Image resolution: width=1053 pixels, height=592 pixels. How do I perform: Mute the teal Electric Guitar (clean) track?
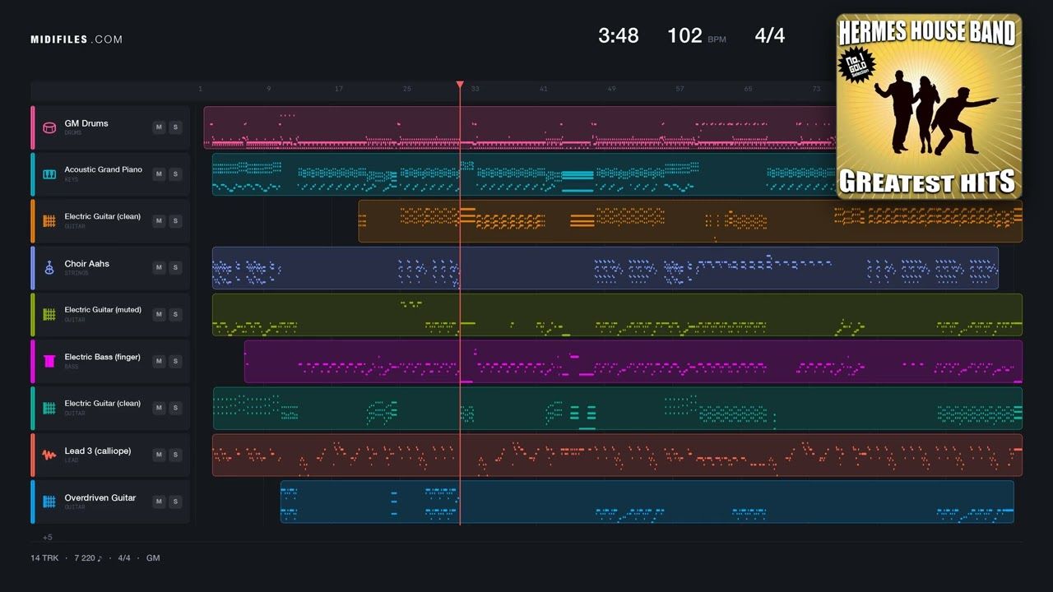[159, 408]
